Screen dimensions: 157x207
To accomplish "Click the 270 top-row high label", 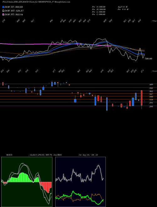I will pyautogui.click(x=4, y=21).
